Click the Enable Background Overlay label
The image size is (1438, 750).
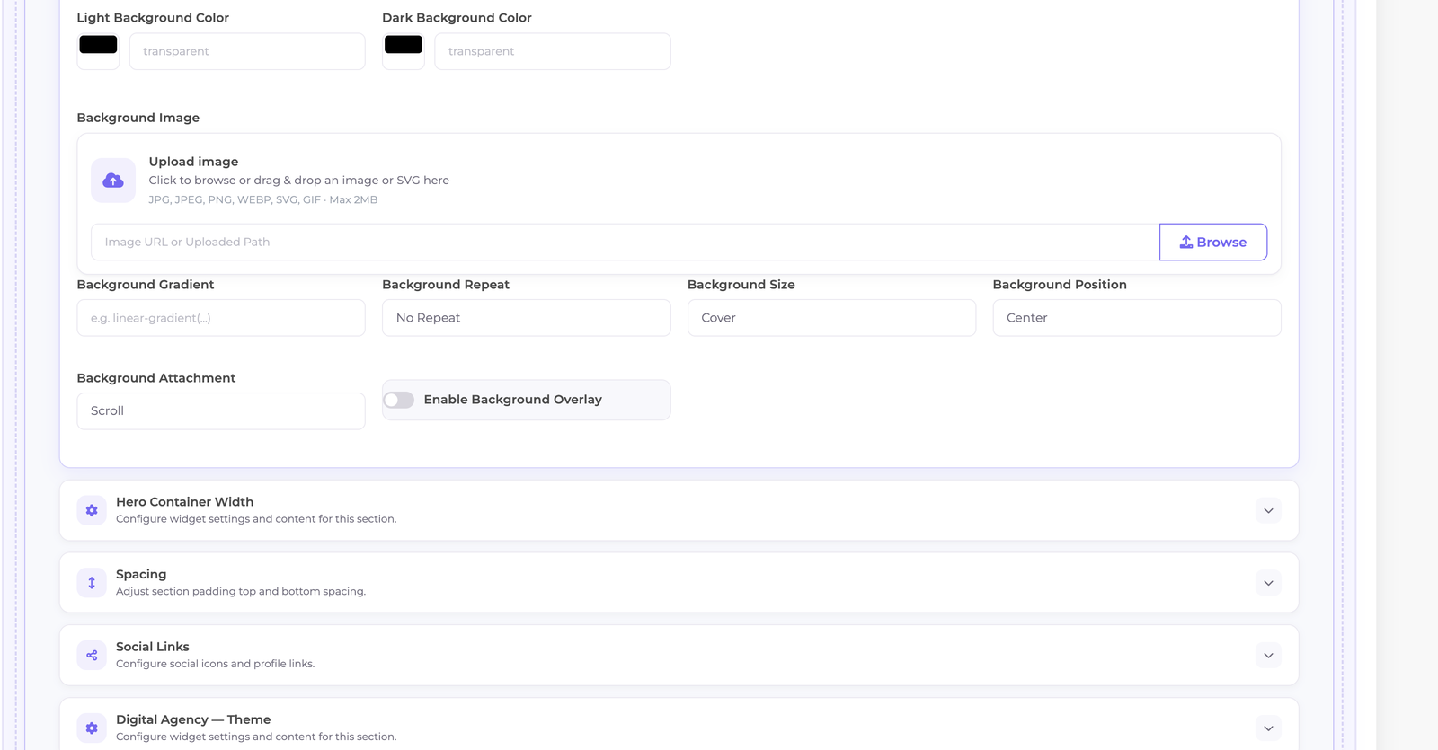tap(513, 400)
